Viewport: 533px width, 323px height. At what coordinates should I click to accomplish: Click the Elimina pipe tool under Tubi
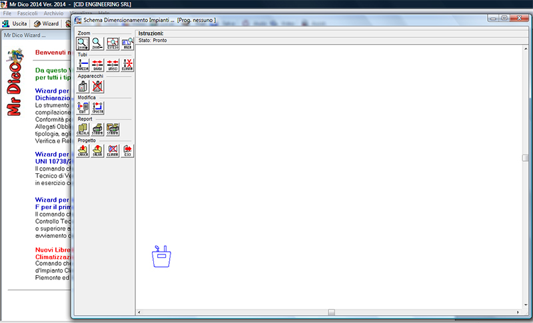coord(128,65)
